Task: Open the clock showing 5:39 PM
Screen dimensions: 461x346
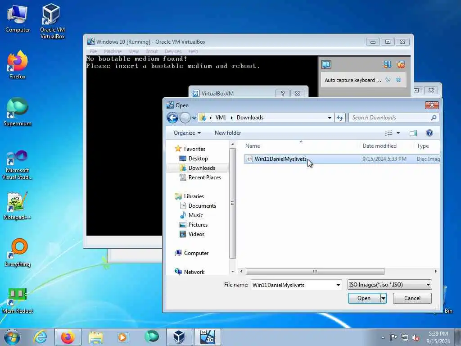Action: pos(438,337)
